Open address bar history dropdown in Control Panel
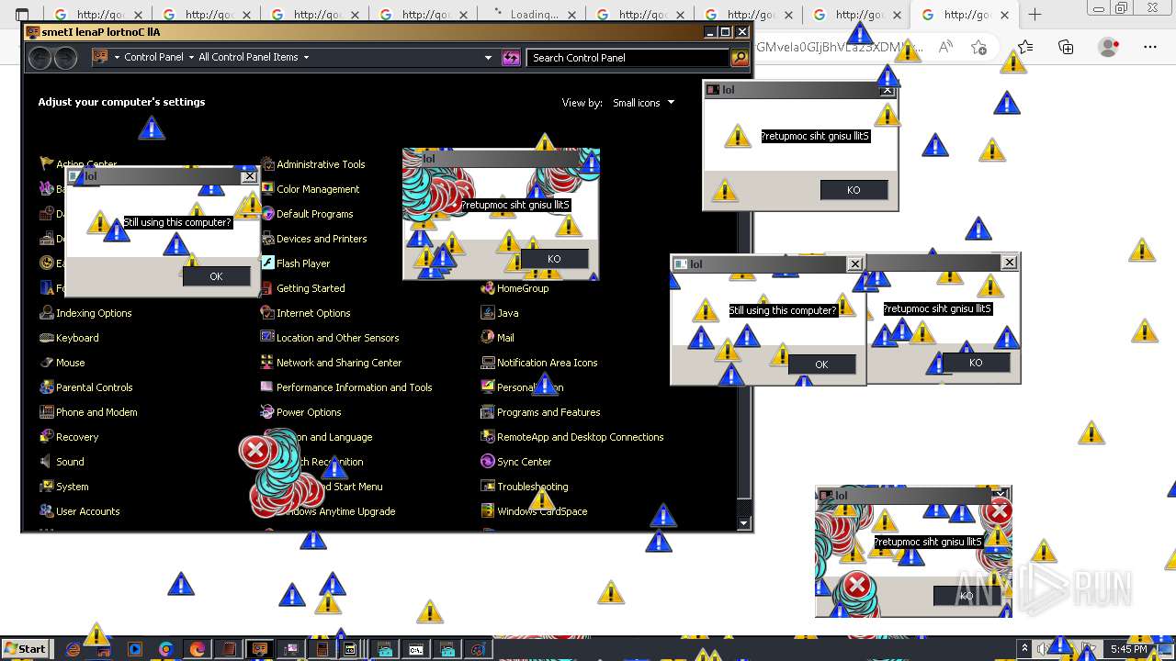 [488, 58]
